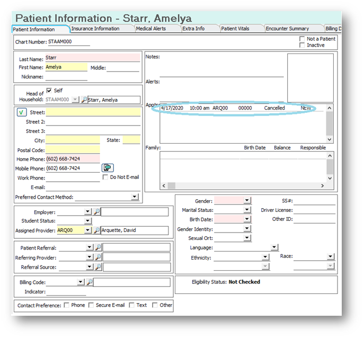
Task: Click the Family list horizontal scrollbar right arrow
Action: [x=322, y=186]
